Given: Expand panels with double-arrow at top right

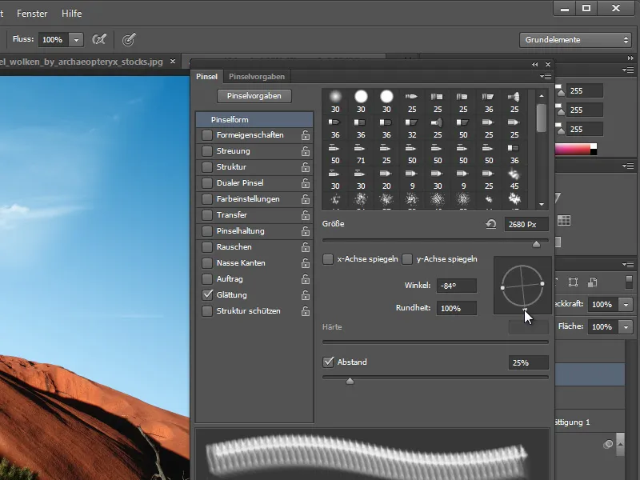Looking at the screenshot, I should (x=630, y=58).
